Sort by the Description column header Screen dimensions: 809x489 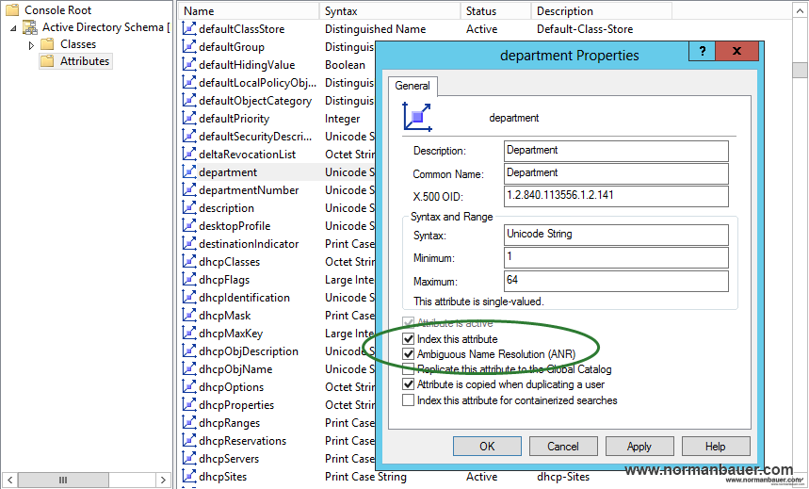(x=602, y=11)
